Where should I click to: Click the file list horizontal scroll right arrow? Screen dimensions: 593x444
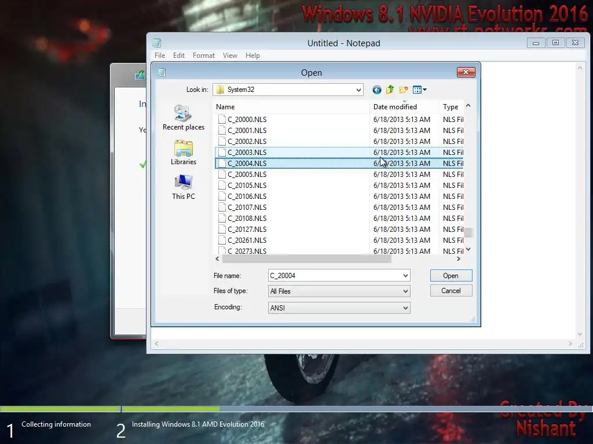459,258
